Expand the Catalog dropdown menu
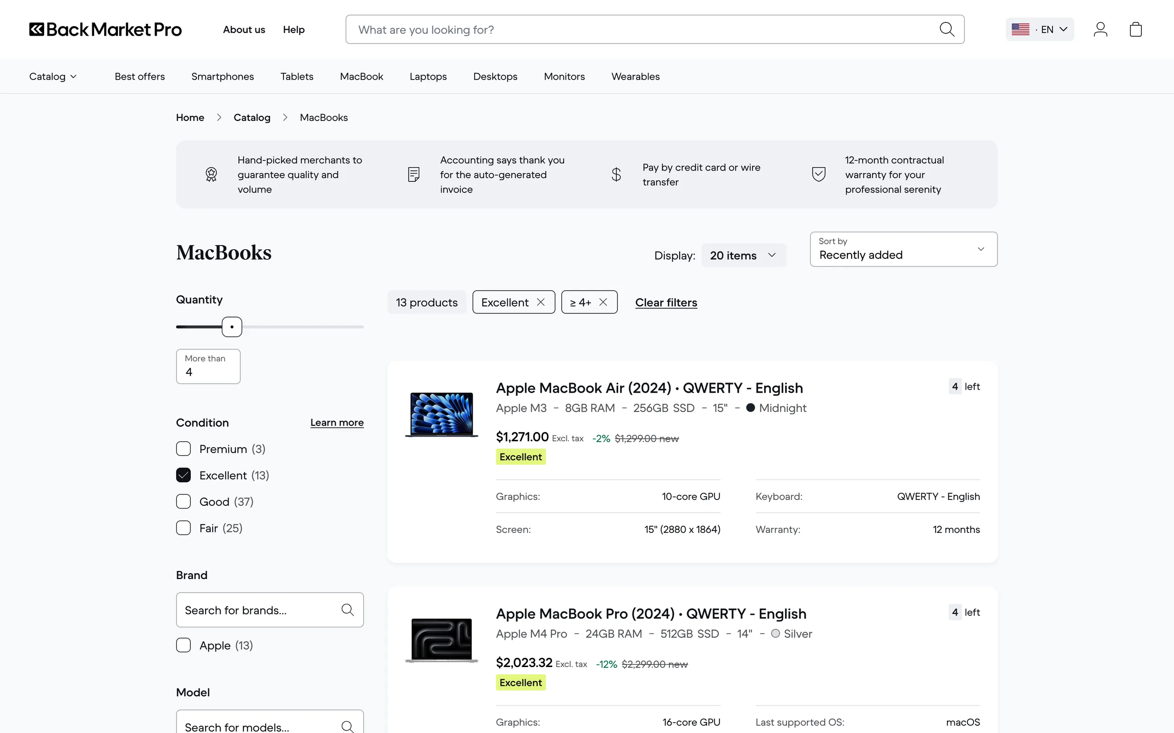Screen dimensions: 1174x733 coord(53,77)
